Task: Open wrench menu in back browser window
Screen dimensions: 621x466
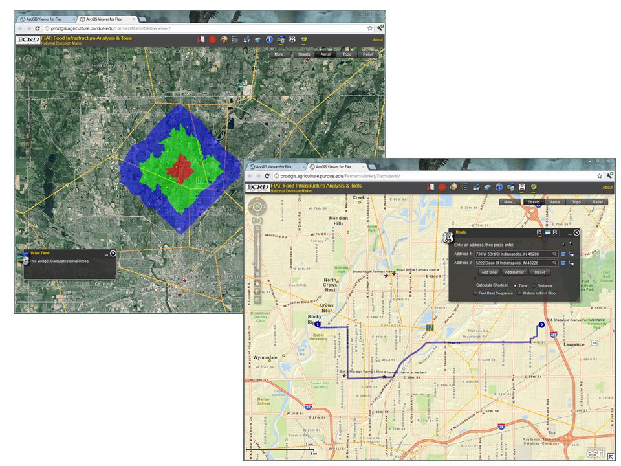Action: pos(380,28)
